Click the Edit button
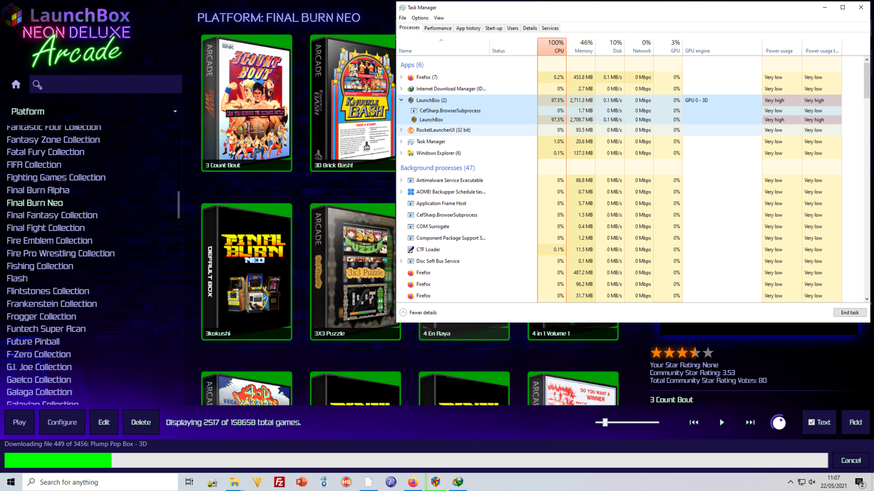Screen dimensions: 874x491 [104, 422]
